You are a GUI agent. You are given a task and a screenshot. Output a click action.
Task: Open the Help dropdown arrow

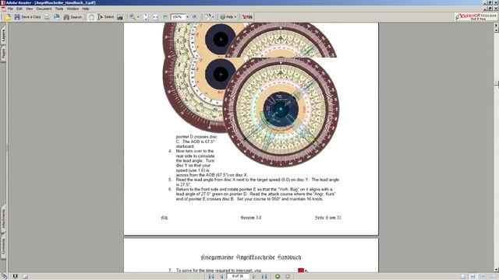[x=235, y=17]
